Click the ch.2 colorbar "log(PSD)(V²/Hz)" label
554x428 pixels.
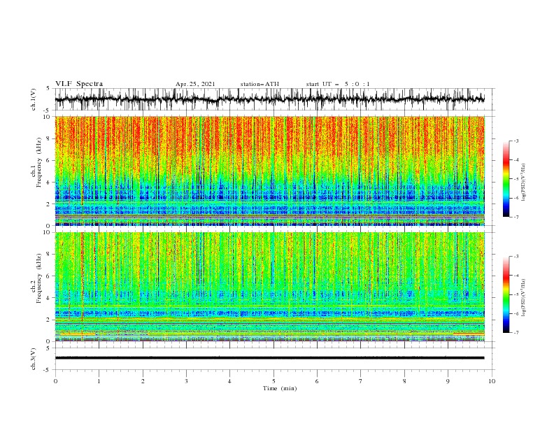524,297
